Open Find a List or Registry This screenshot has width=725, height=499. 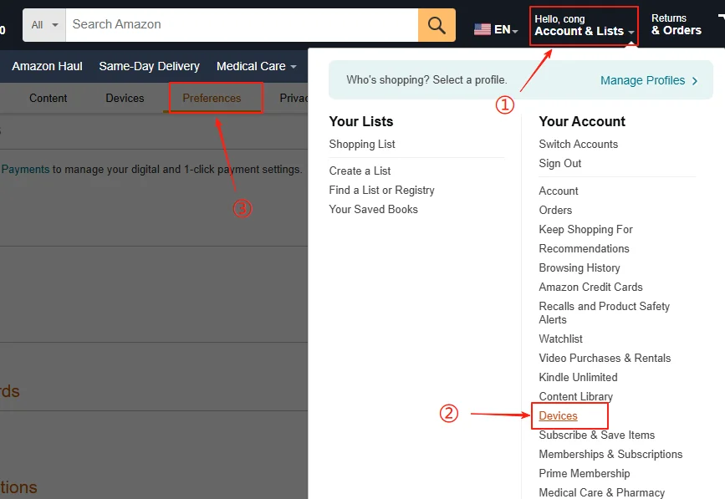coord(382,191)
